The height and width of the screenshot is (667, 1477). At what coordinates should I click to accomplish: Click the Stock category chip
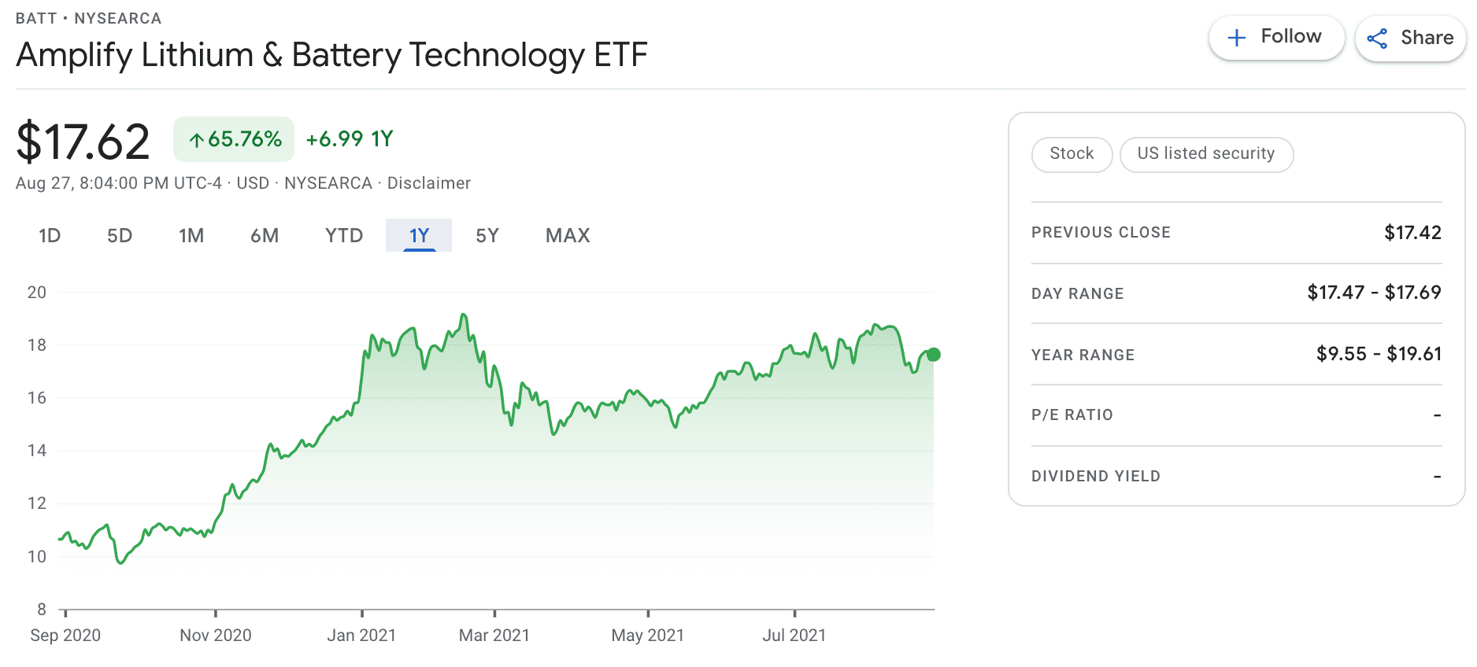(1072, 154)
